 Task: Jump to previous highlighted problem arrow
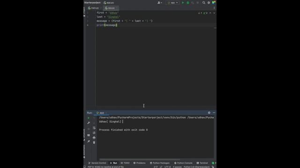point(210,13)
